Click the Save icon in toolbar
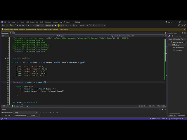The height and width of the screenshot is (140, 187). pyautogui.click(x=20, y=25)
